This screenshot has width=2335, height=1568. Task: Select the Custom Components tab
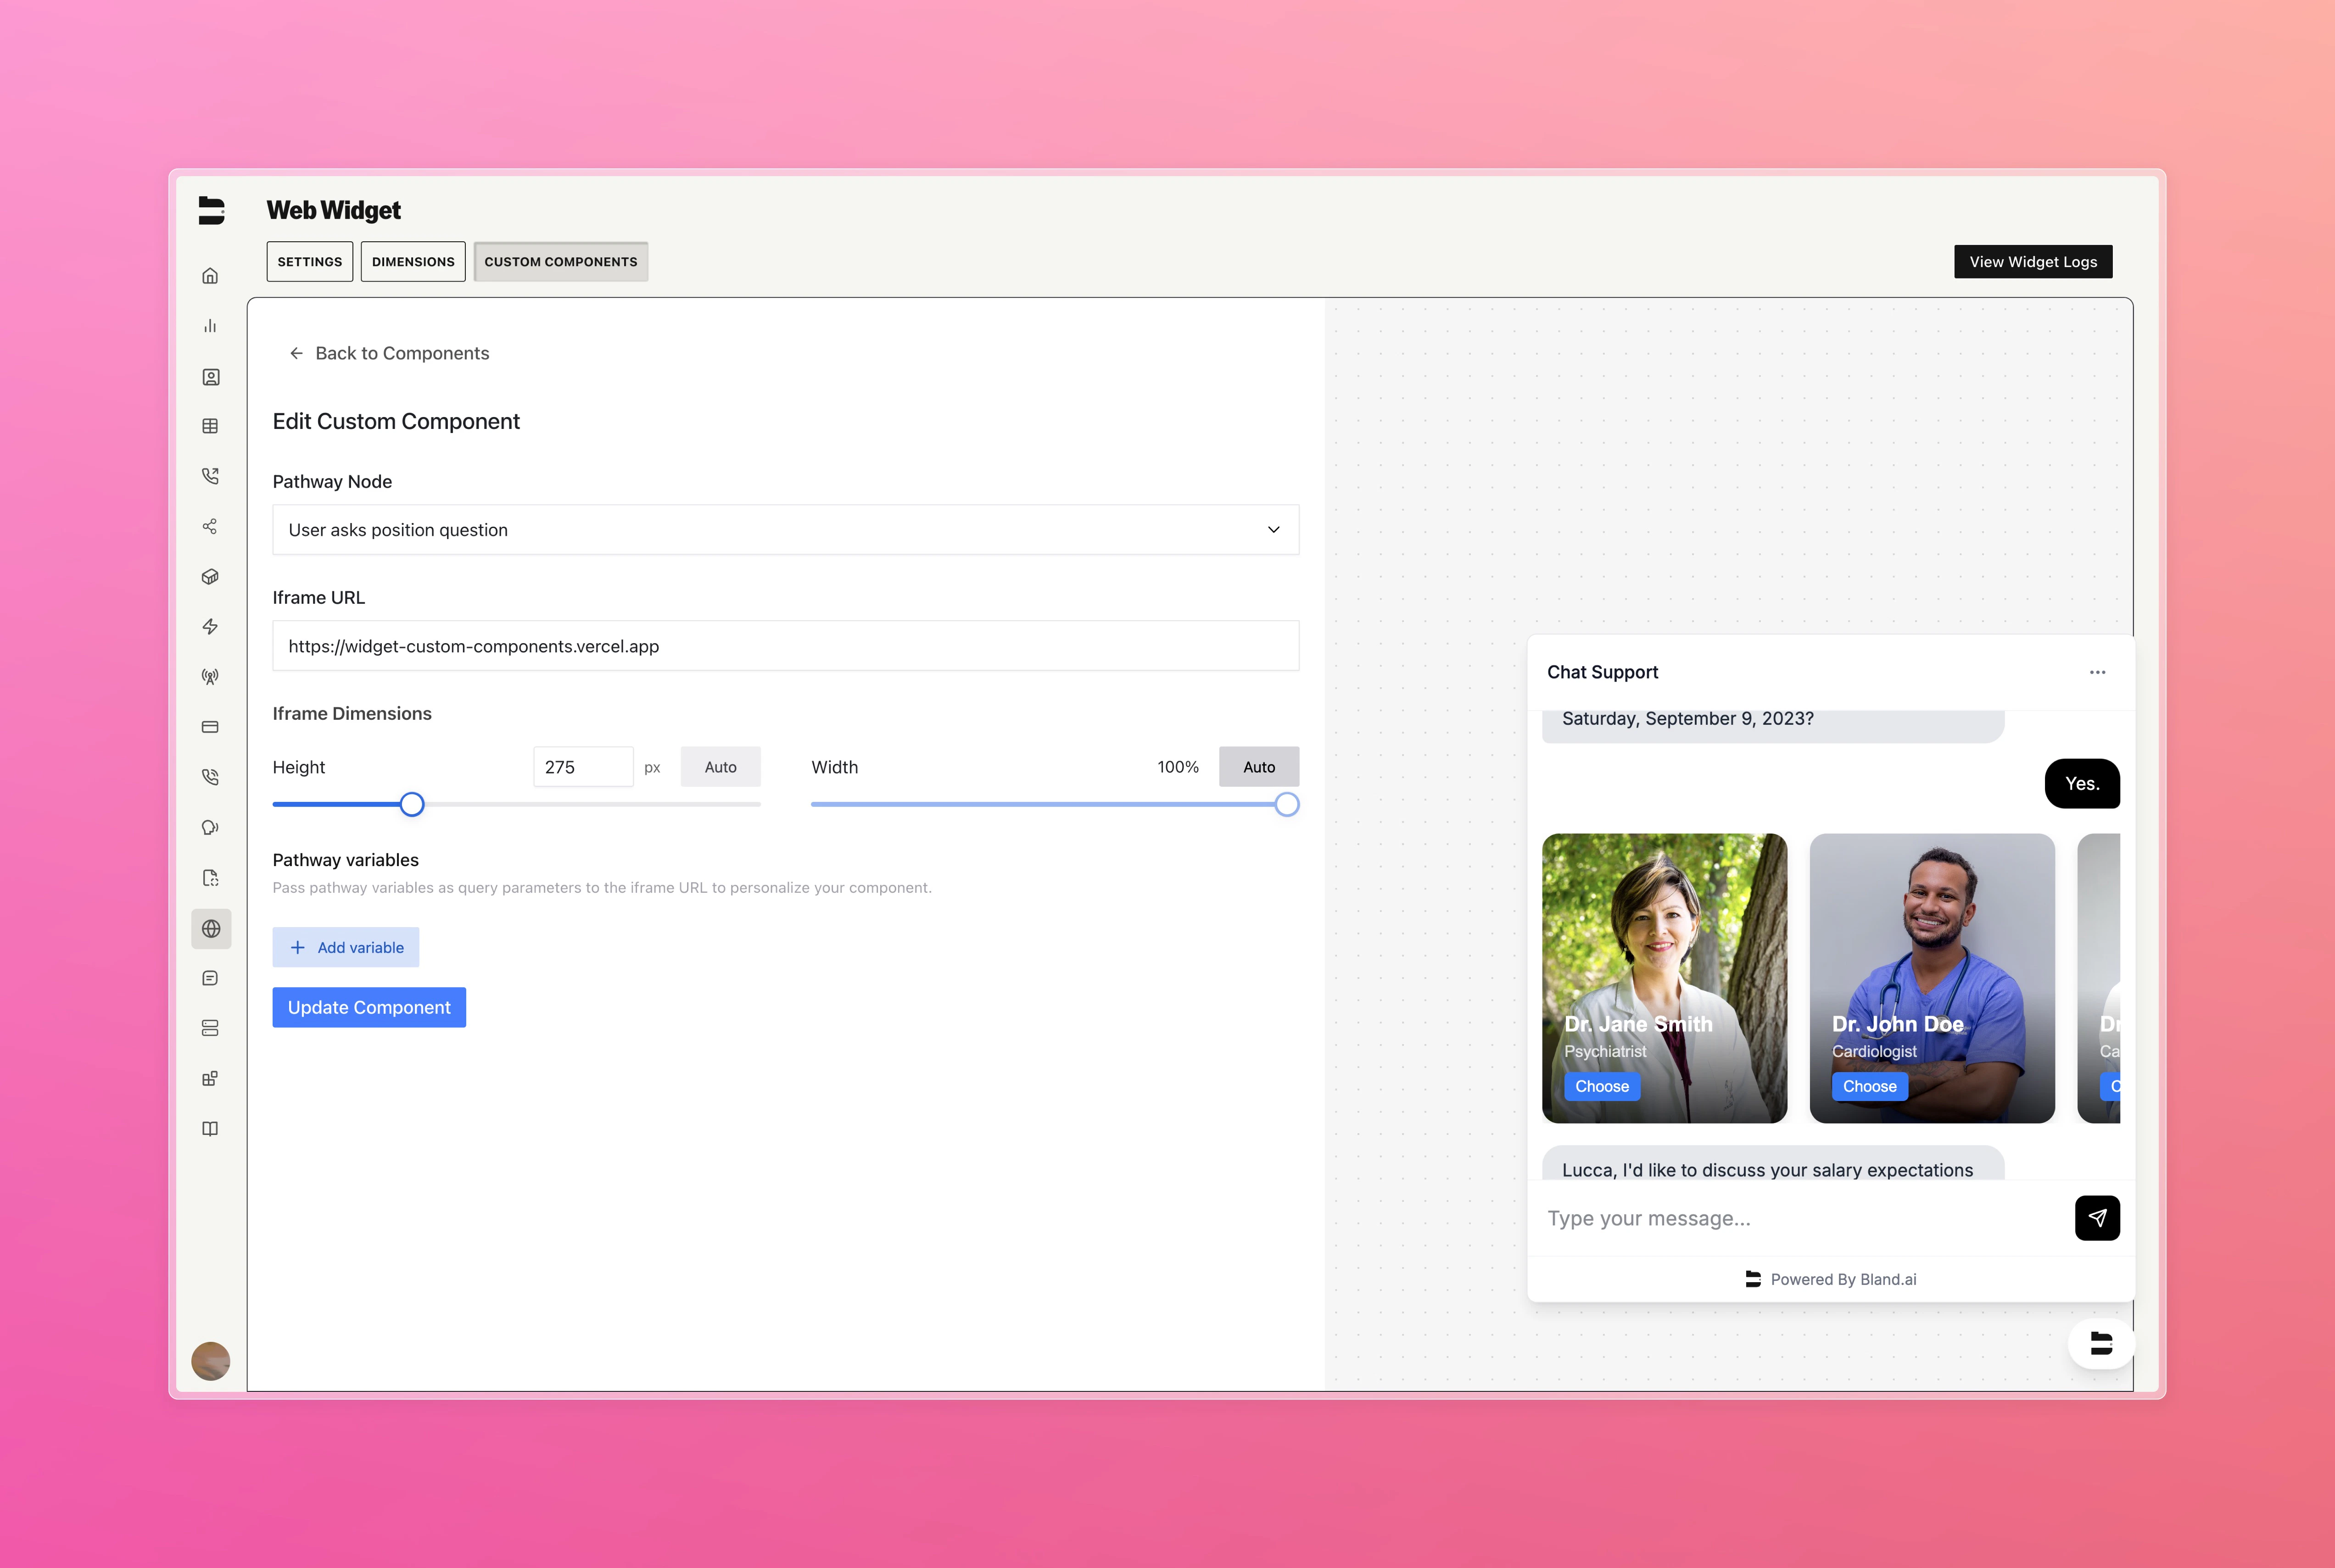click(x=560, y=262)
